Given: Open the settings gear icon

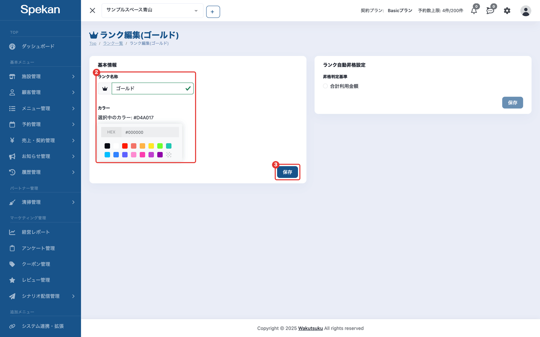Looking at the screenshot, I should 507,11.
